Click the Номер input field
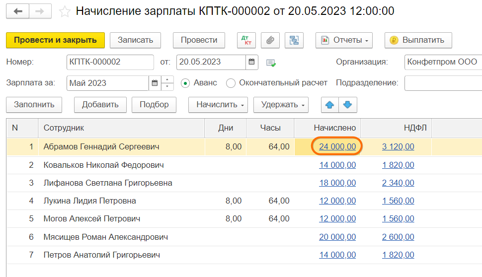 click(109, 62)
